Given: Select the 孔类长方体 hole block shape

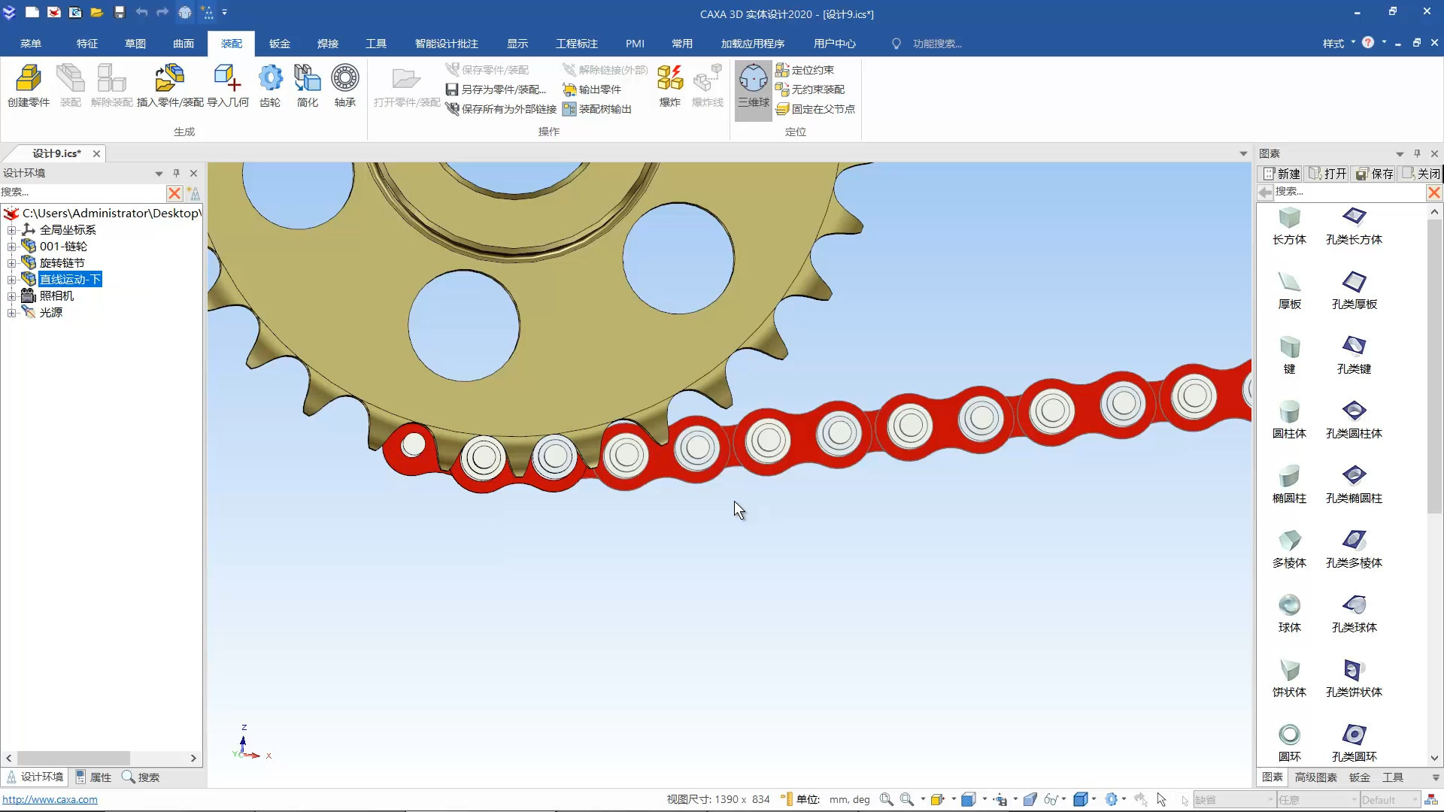Looking at the screenshot, I should click(x=1354, y=226).
